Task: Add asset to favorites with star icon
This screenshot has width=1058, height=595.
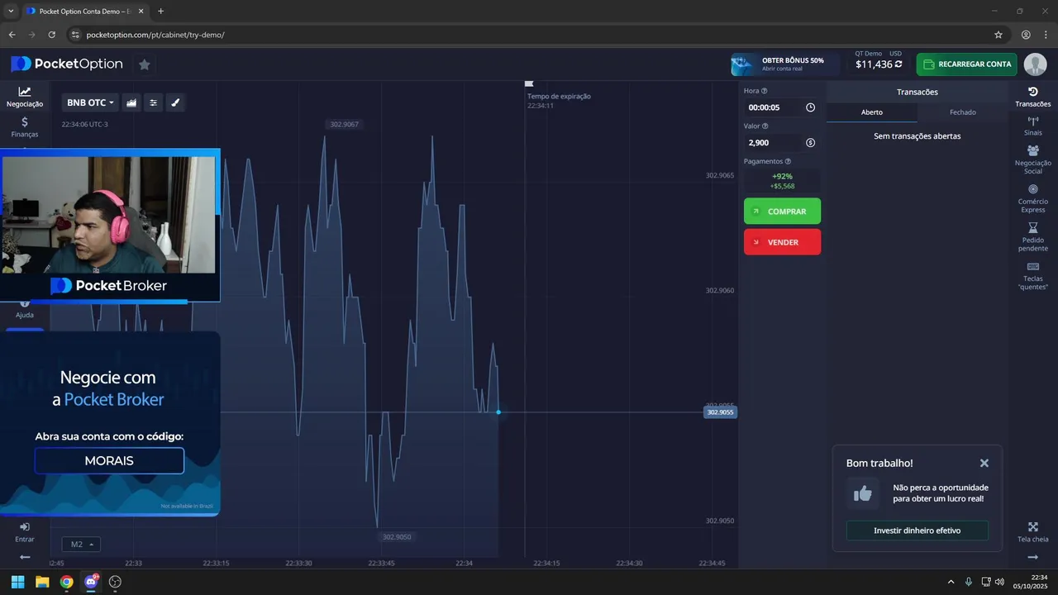Action: (x=144, y=64)
